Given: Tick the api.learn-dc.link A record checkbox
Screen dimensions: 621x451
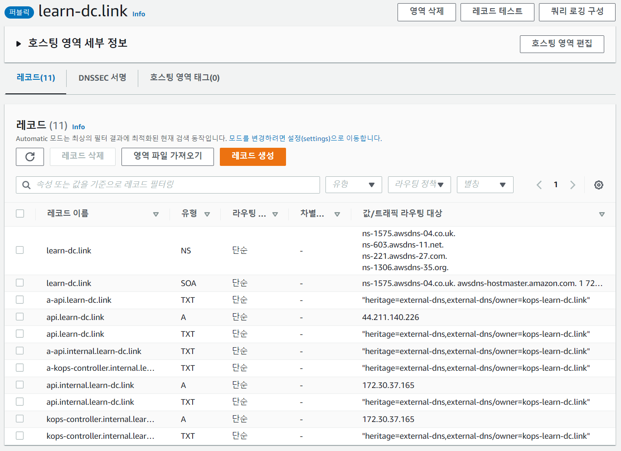Looking at the screenshot, I should tap(20, 317).
